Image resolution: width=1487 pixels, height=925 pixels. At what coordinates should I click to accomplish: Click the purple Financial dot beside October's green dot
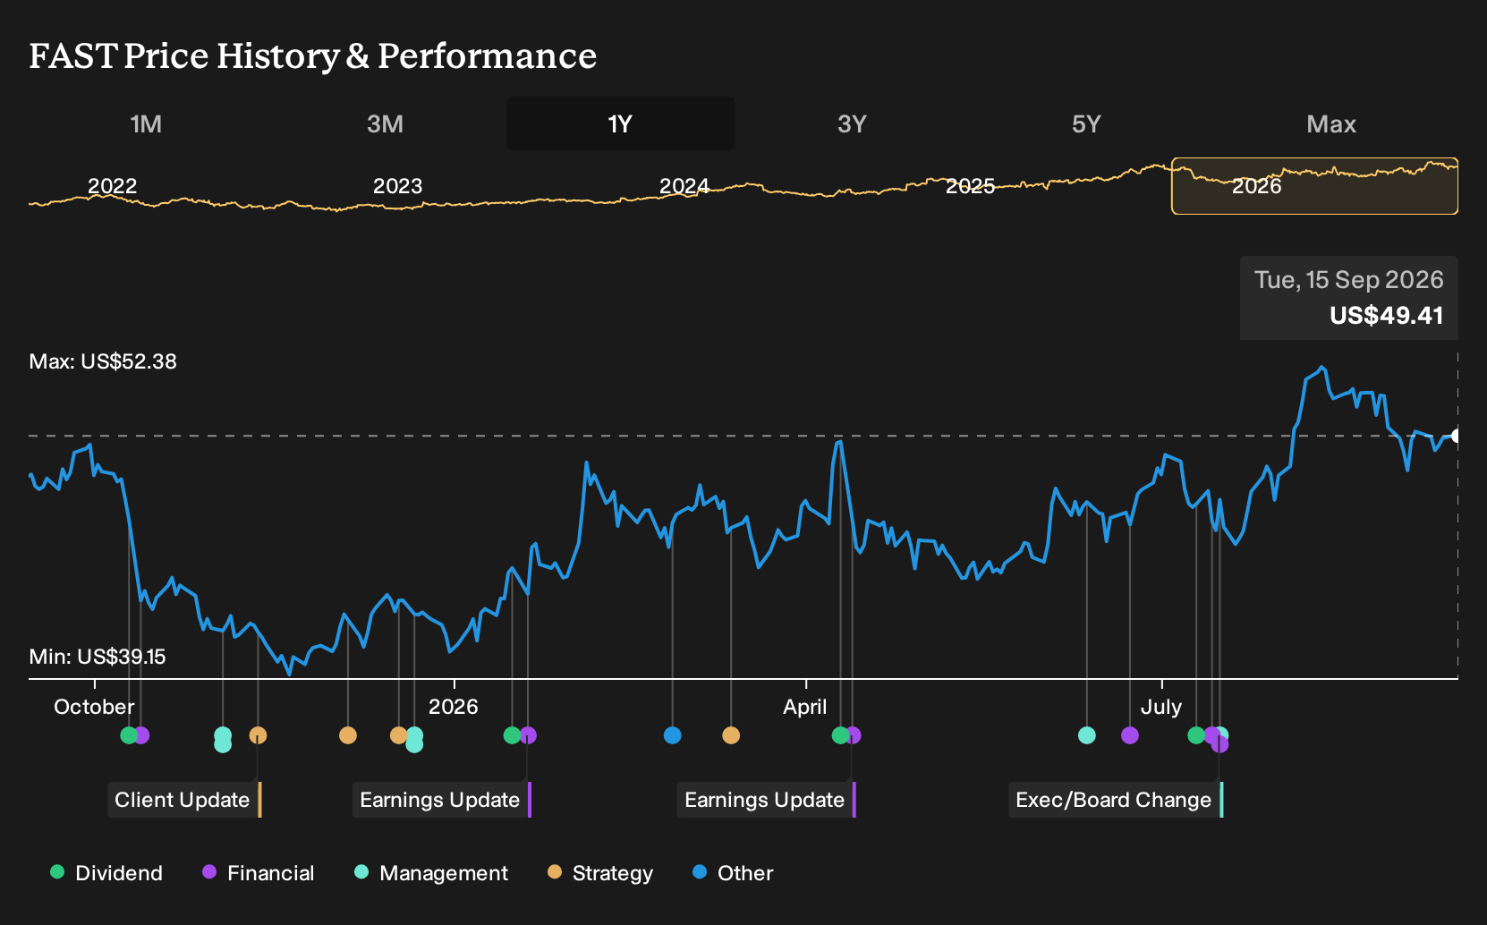(141, 735)
